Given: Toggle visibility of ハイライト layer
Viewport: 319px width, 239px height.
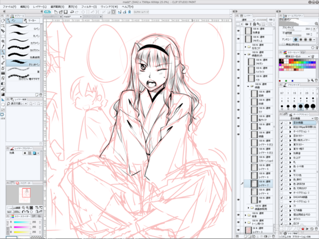Looking at the screenshot, I should (x=238, y=70).
